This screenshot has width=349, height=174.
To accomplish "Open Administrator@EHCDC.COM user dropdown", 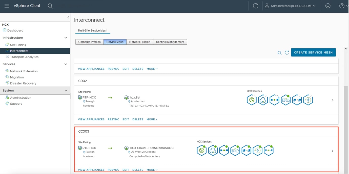I will coord(291,6).
